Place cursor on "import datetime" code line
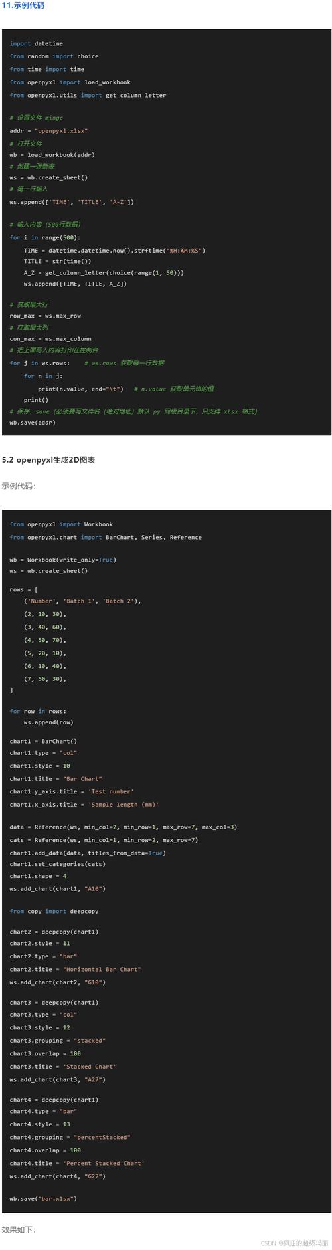This screenshot has height=1250, width=332. point(37,44)
